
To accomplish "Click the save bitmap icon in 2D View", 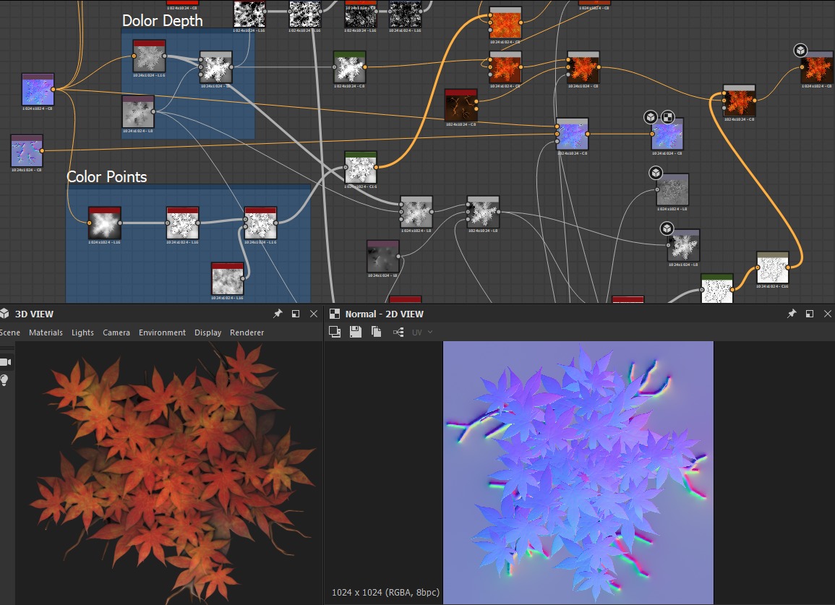I will [355, 332].
